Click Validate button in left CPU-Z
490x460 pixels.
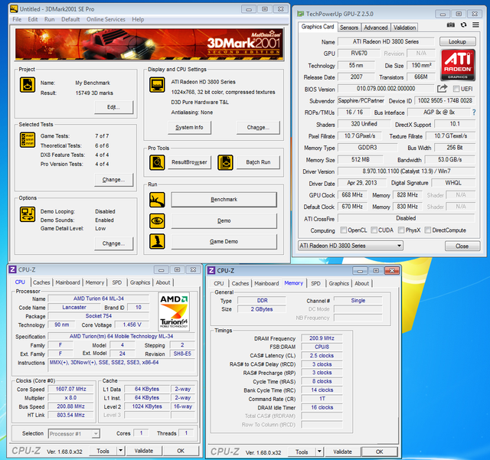(x=144, y=451)
